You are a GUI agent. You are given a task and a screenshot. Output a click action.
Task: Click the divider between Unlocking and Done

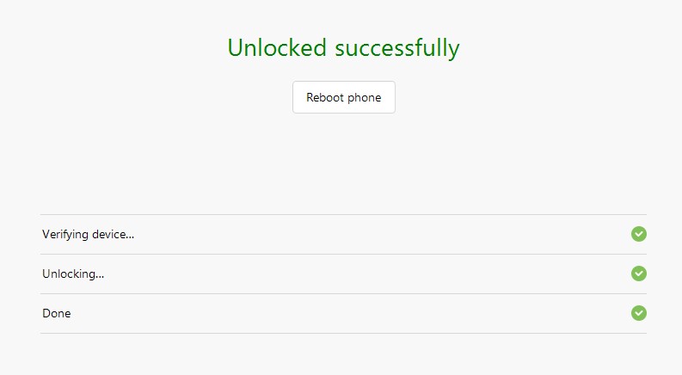point(344,293)
